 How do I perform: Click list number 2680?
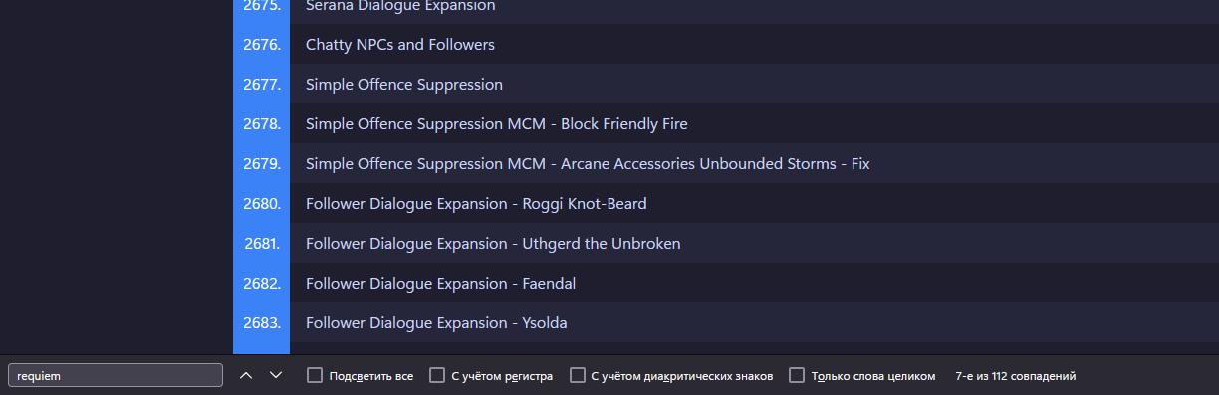pos(262,204)
